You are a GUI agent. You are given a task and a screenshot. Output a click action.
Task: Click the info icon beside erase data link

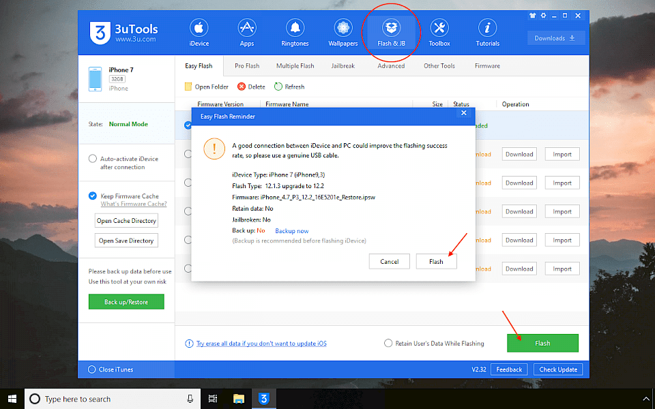[189, 344]
